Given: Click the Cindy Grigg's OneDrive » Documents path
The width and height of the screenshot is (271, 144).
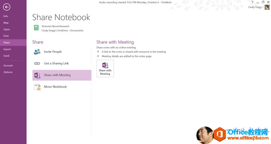Looking at the screenshot, I should (62, 31).
